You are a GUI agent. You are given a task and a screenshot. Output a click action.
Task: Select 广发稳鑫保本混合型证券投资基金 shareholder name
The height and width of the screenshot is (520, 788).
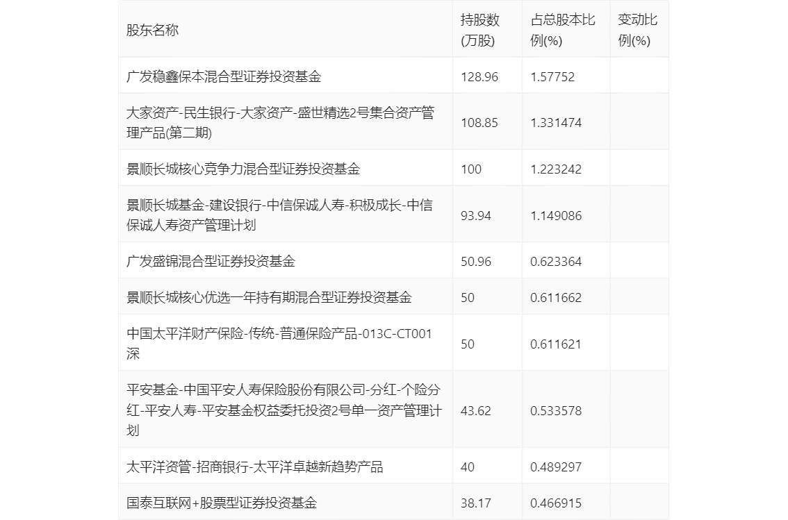click(224, 76)
